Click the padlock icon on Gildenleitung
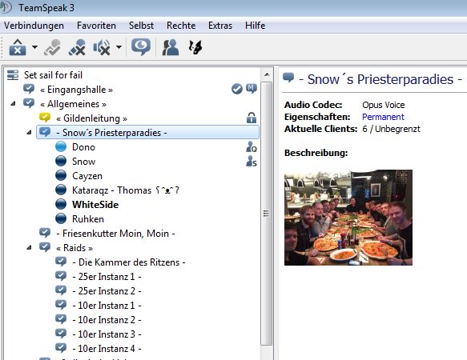The image size is (467, 360). (252, 118)
